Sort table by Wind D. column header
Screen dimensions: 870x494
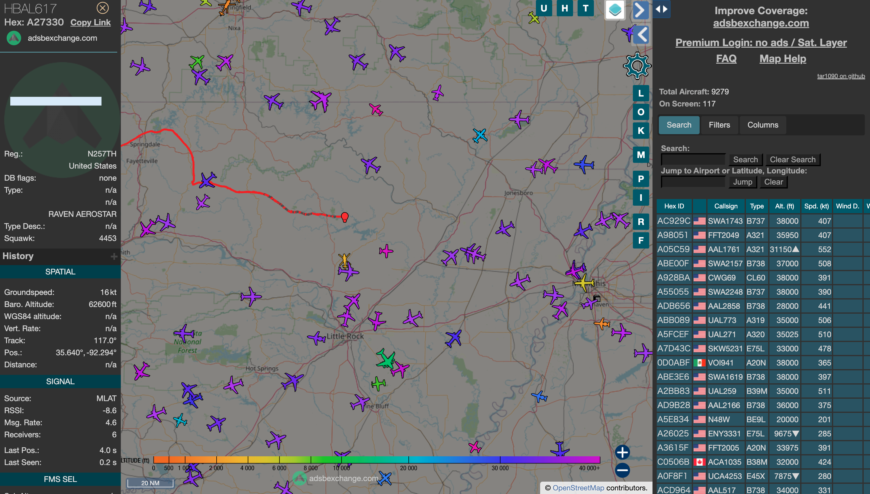point(847,206)
